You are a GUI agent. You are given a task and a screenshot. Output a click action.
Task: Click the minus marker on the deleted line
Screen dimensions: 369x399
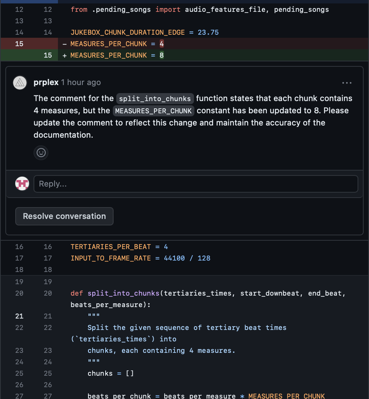(x=64, y=44)
